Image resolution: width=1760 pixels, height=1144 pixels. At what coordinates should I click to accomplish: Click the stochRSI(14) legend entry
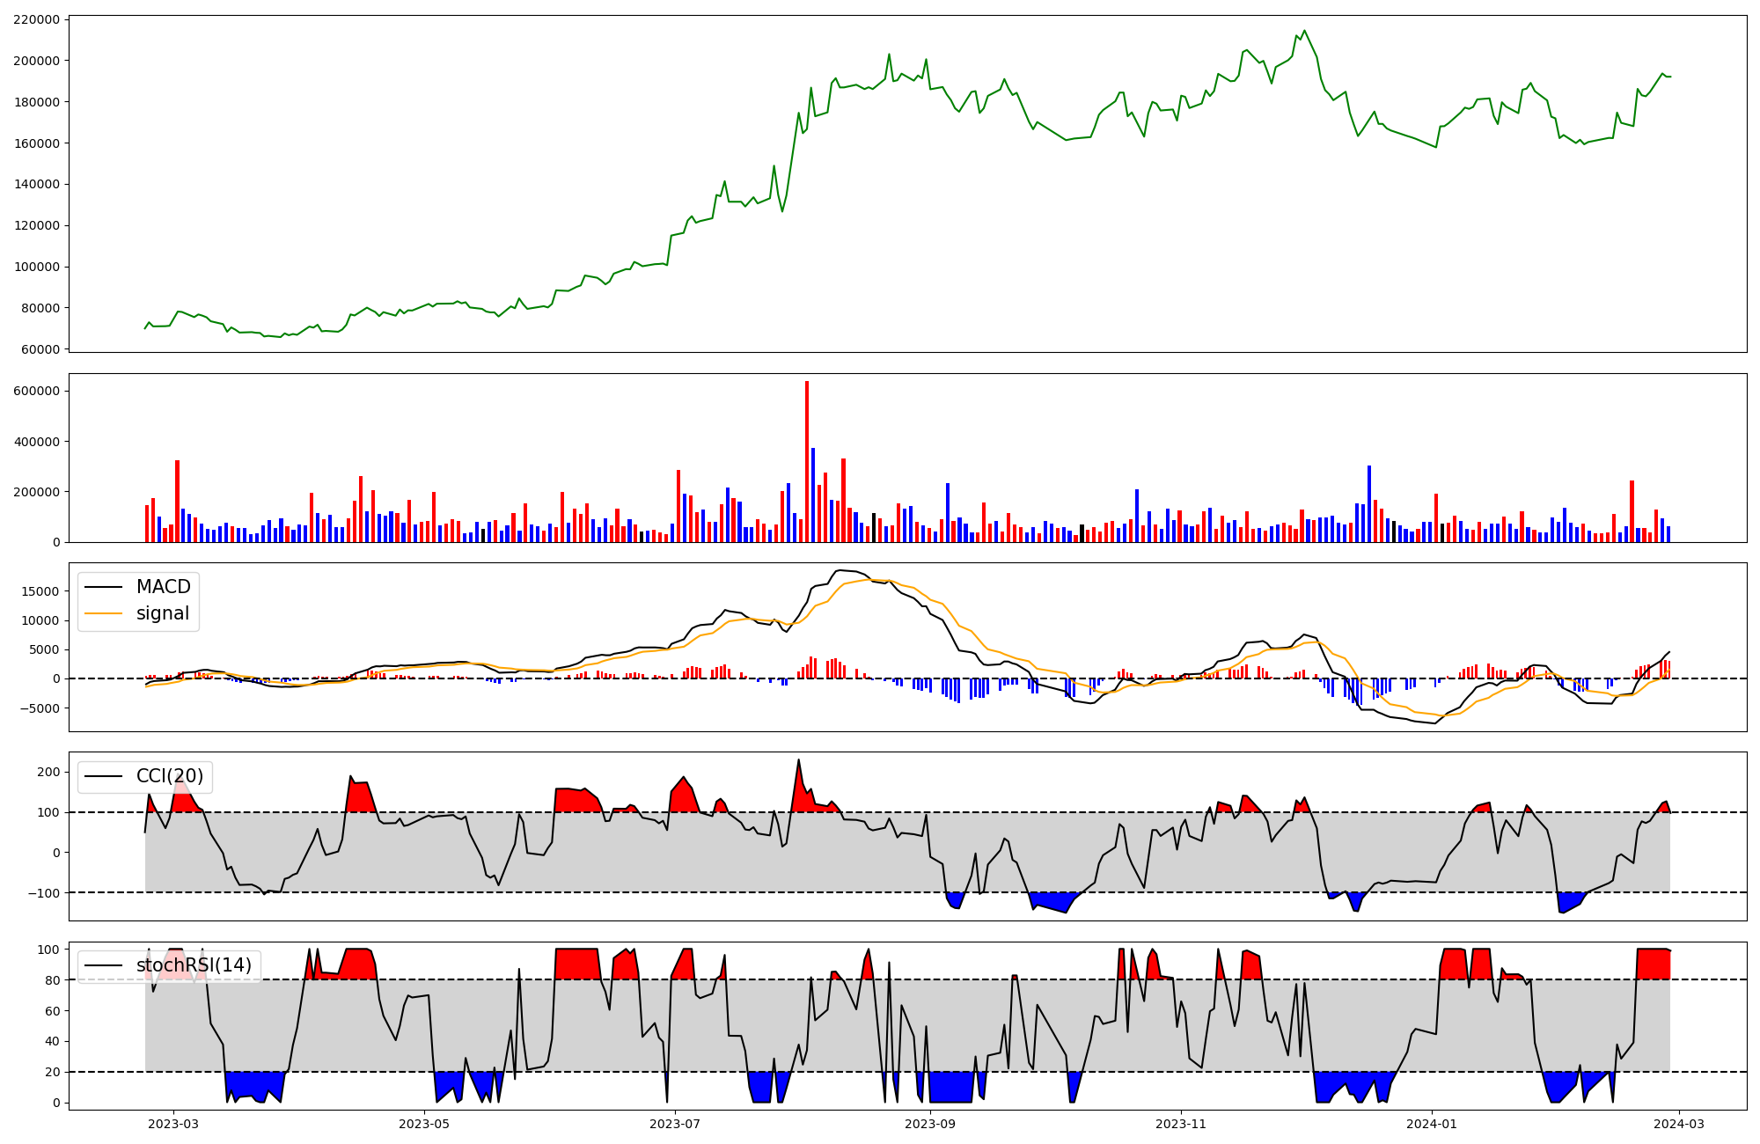[x=194, y=965]
